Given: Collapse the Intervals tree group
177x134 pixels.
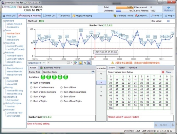Looking at the screenshot, I should (4, 65).
